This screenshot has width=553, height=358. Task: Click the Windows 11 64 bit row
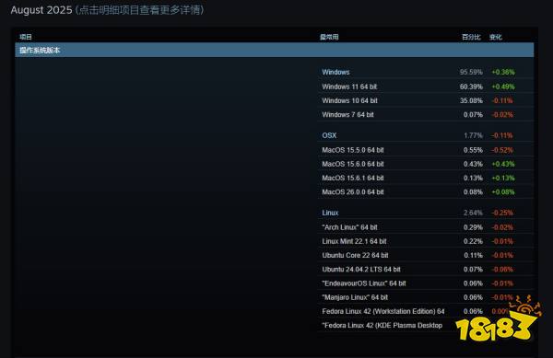[426, 87]
